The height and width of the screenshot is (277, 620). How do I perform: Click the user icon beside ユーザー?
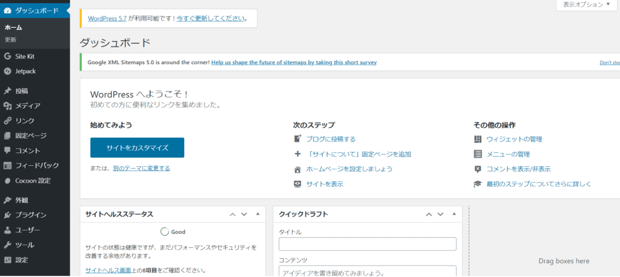click(x=7, y=230)
